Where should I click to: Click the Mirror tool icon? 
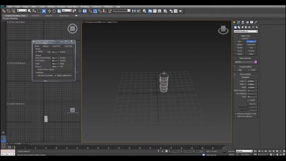coord(134,11)
